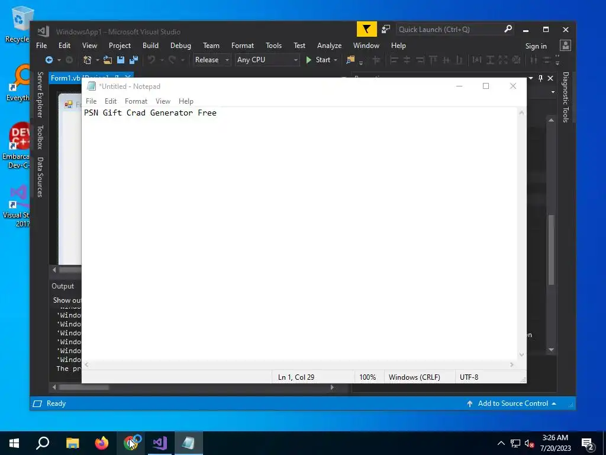Open Visual Studio Debug menu

pos(180,46)
